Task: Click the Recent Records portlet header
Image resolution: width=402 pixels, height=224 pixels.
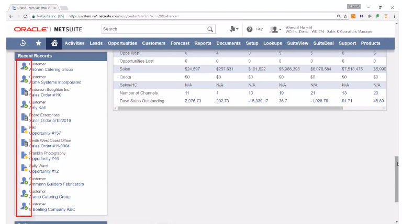Action: (61, 56)
